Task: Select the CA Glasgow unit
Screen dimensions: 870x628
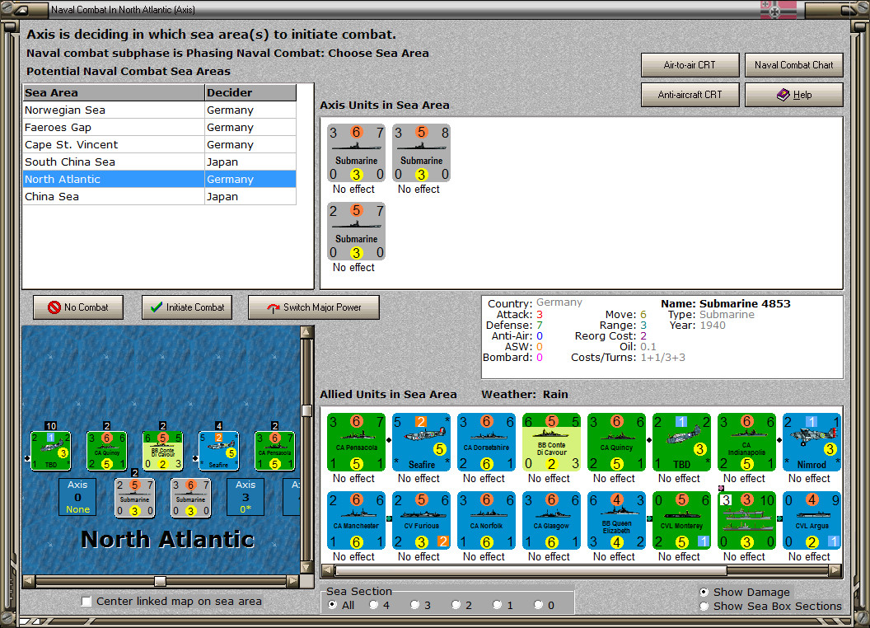Action: (551, 520)
